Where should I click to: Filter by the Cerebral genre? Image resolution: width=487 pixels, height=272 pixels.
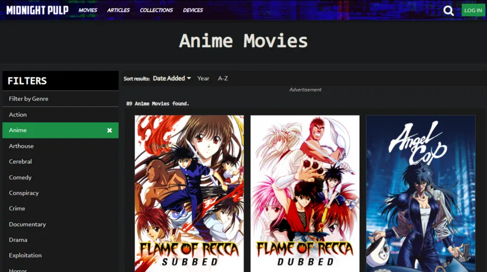pyautogui.click(x=60, y=161)
